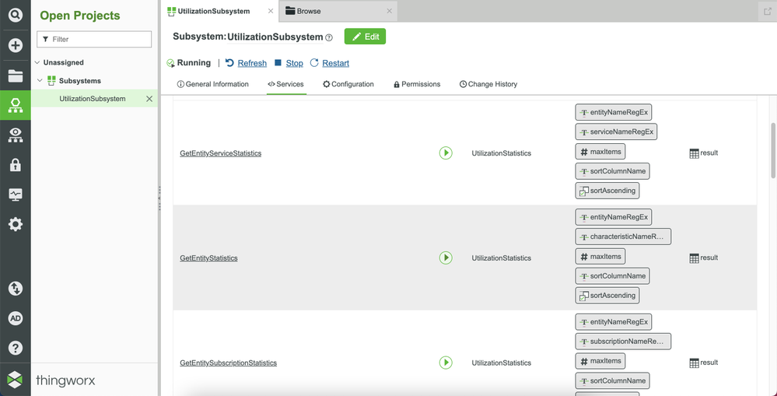The height and width of the screenshot is (396, 777).
Task: Click help icon next to UtilizationSubsystem name
Action: (x=329, y=37)
